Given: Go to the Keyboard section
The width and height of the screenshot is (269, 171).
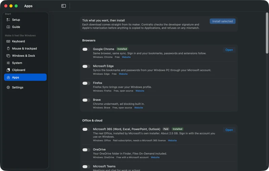Looking at the screenshot, I should (25, 41).
